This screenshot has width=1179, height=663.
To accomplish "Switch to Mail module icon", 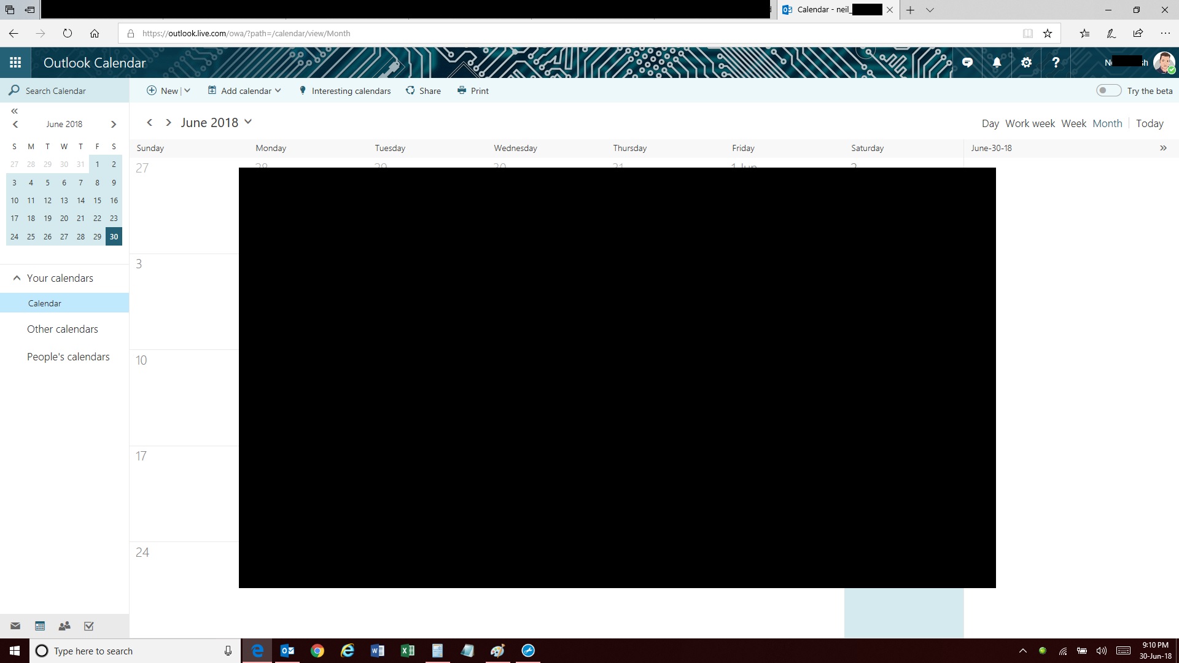I will click(x=15, y=626).
